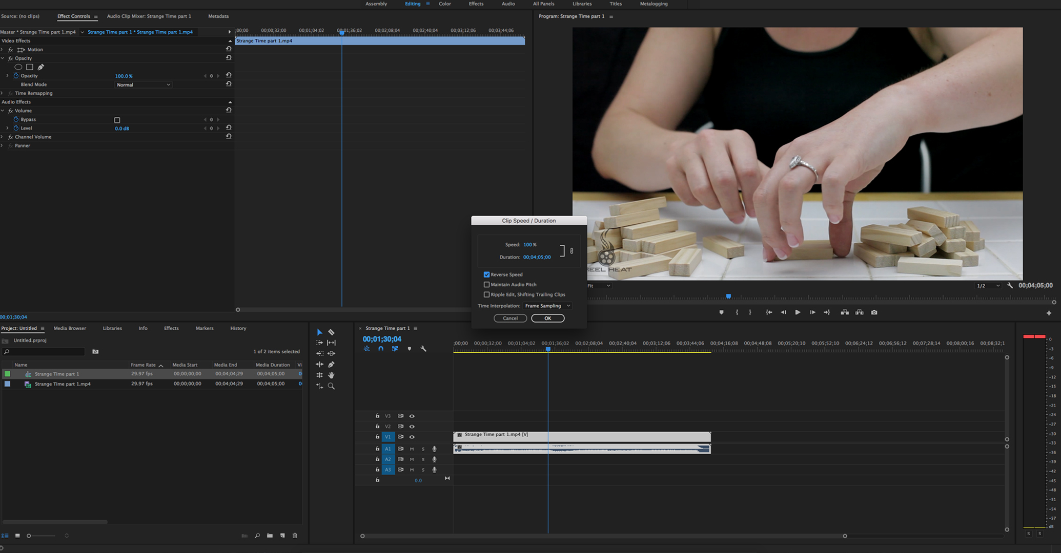Image resolution: width=1061 pixels, height=553 pixels.
Task: Select the Track Select Forward tool
Action: tap(319, 343)
